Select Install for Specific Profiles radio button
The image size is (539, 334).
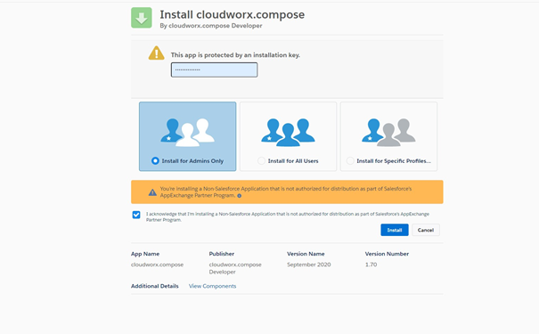[x=350, y=161]
